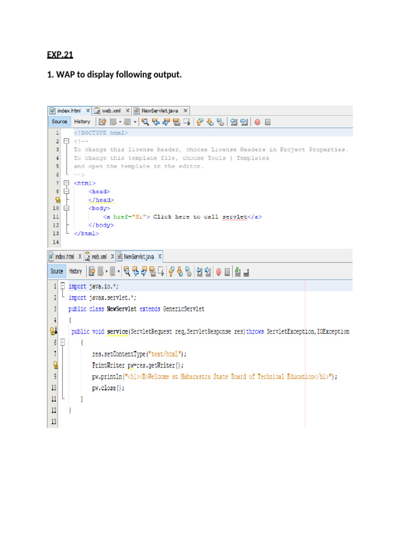Collapse the import statements fold in NewServlet
Image resolution: width=400 pixels, height=533 pixels.
62,286
